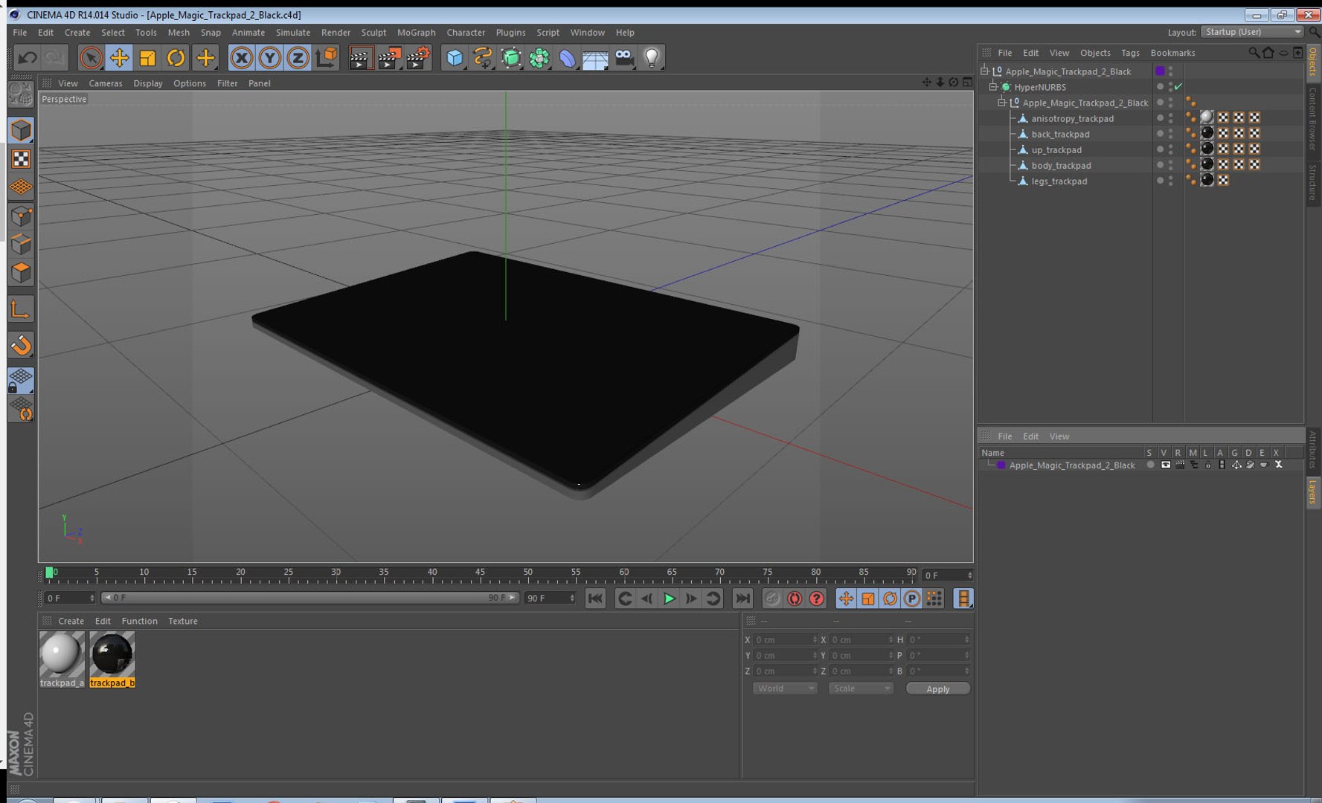Open the Cameras viewport menu
The width and height of the screenshot is (1322, 803).
[x=105, y=83]
